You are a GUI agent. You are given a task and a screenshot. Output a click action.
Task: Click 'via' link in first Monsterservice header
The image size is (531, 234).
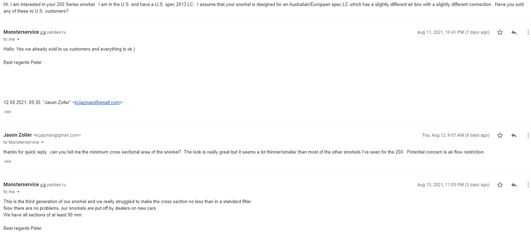pyautogui.click(x=43, y=32)
